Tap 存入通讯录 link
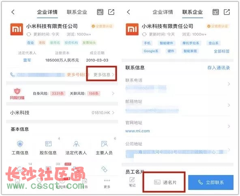This screenshot has height=196, width=240. point(219,68)
